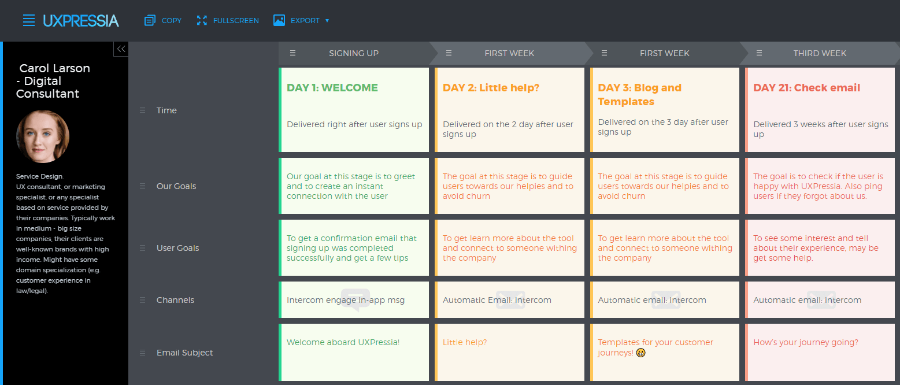This screenshot has height=385, width=900.
Task: Click the 'User Goals' row label
Action: (177, 248)
